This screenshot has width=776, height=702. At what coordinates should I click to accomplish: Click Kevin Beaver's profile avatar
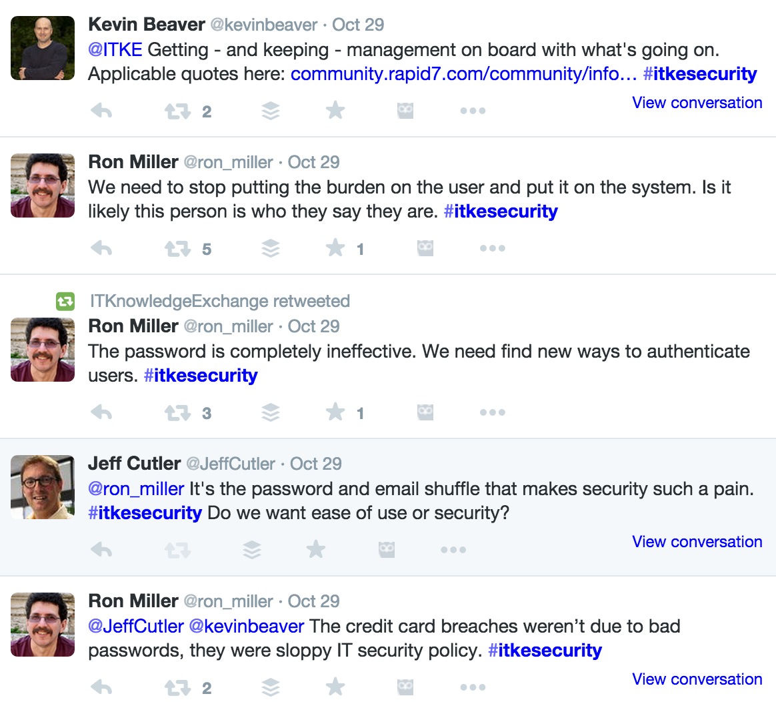[43, 48]
